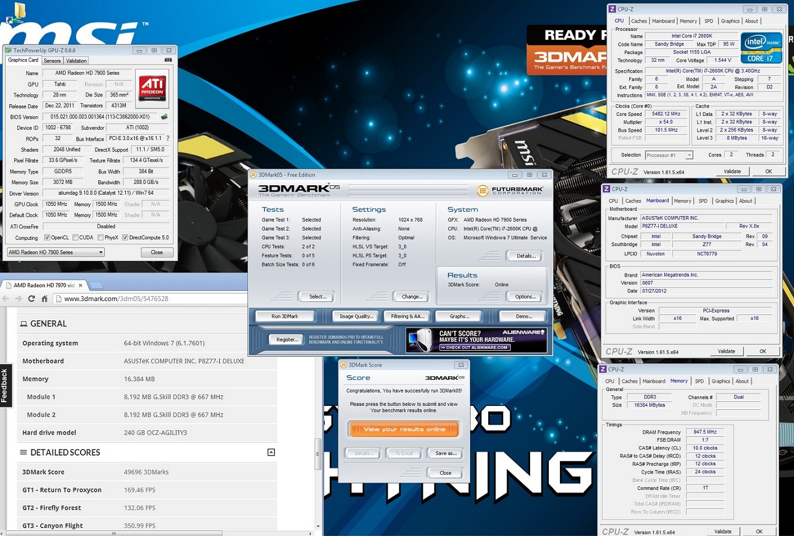Open About tab in bottom CPU-Z window
The image size is (794, 536).
point(742,381)
